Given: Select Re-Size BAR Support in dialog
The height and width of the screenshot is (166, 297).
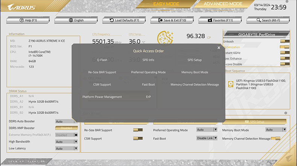Looking at the screenshot, I should click(x=102, y=72).
